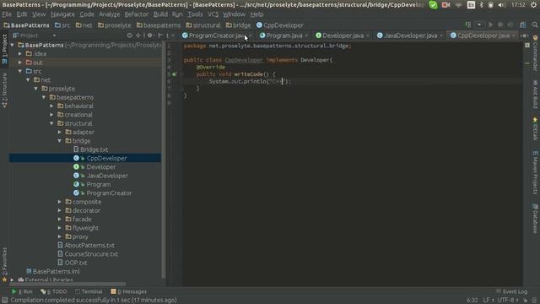Select CppDeveloper class in tree

(100, 158)
